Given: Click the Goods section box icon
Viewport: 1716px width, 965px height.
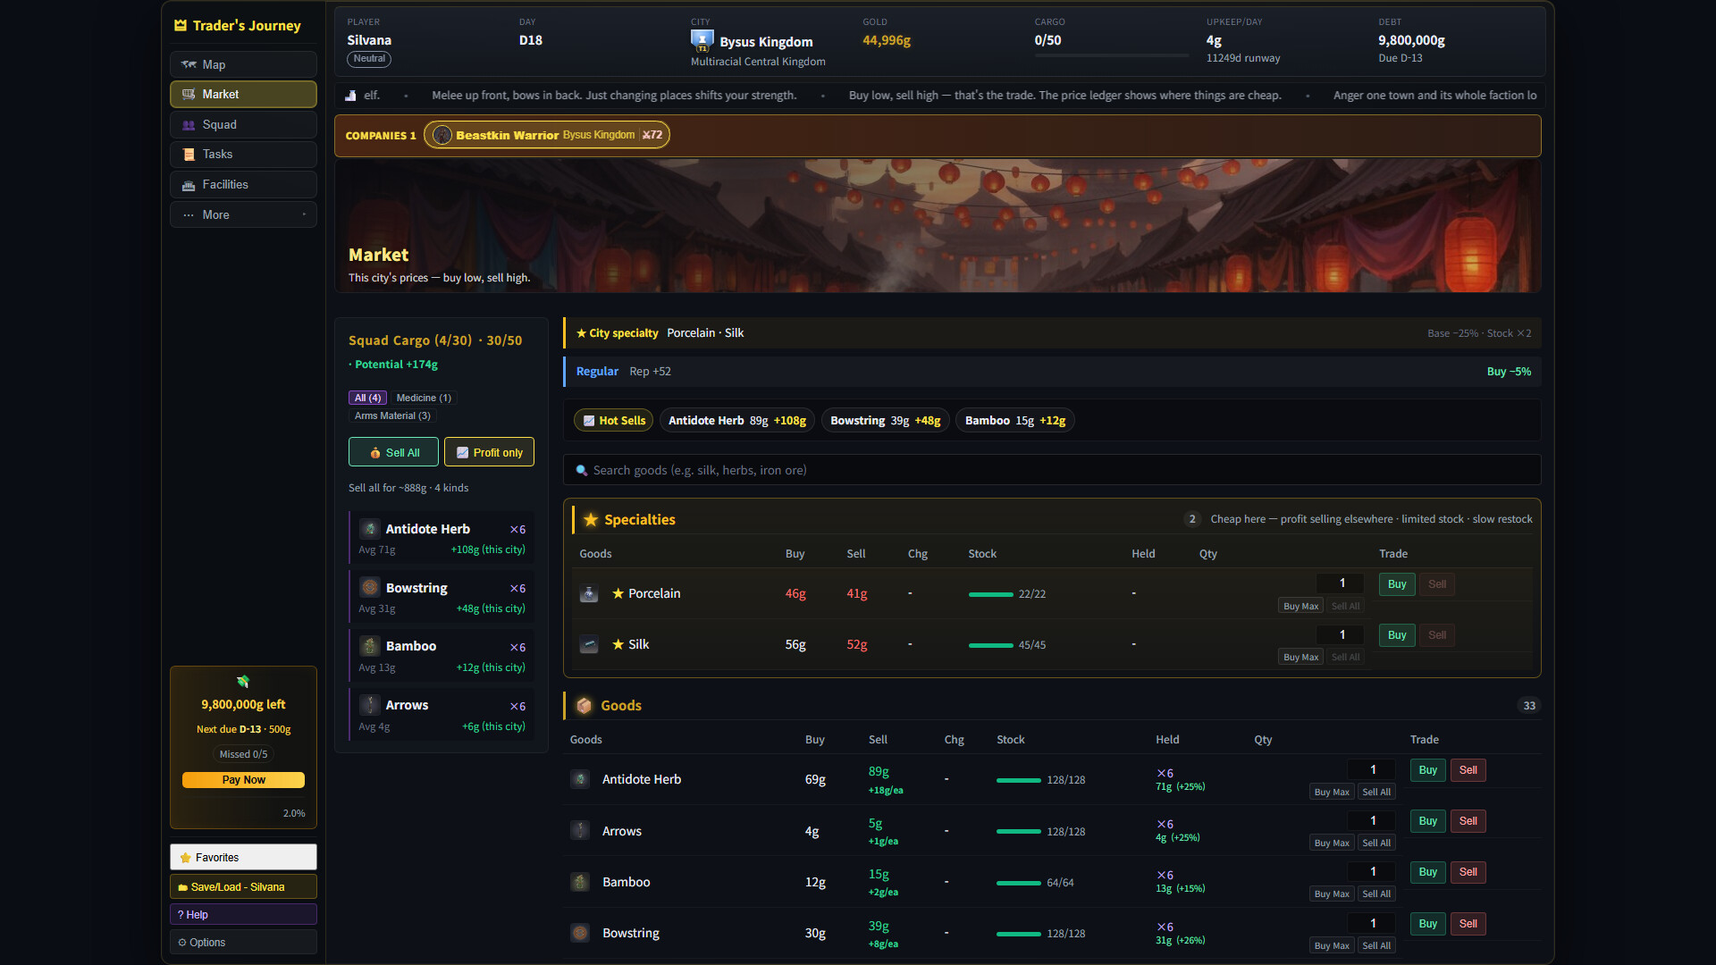Looking at the screenshot, I should pyautogui.click(x=585, y=706).
